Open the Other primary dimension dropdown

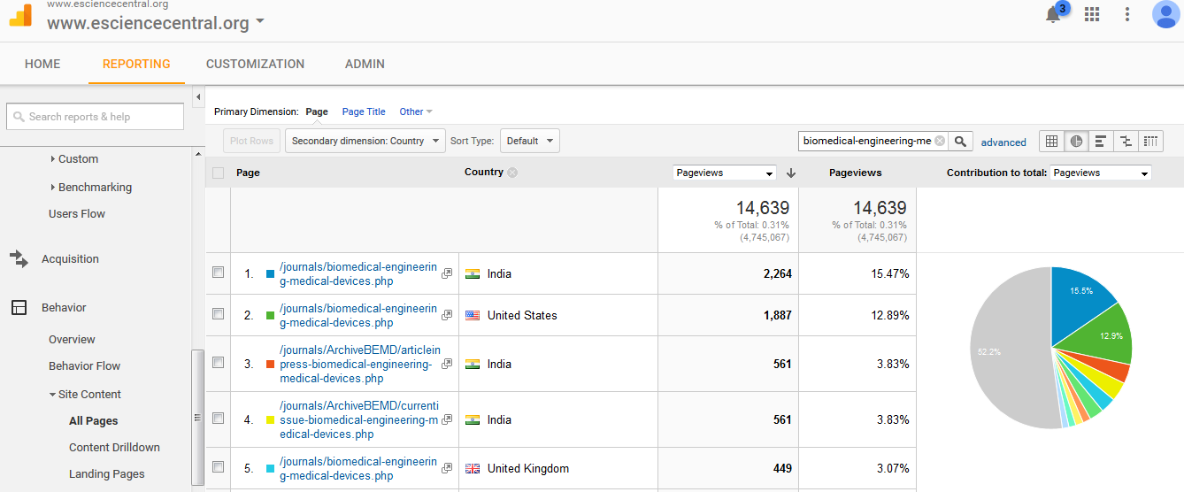pos(416,111)
